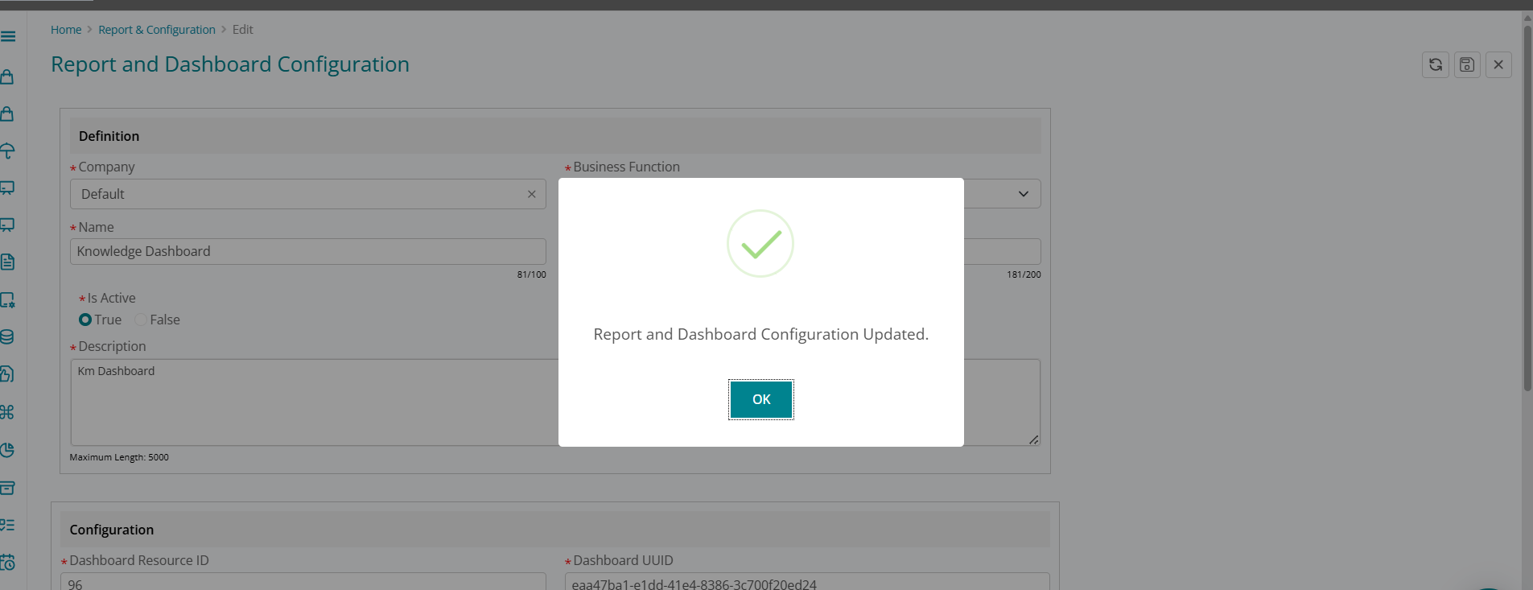
Task: Click the vertical page scrollbar
Action: coord(1527,201)
